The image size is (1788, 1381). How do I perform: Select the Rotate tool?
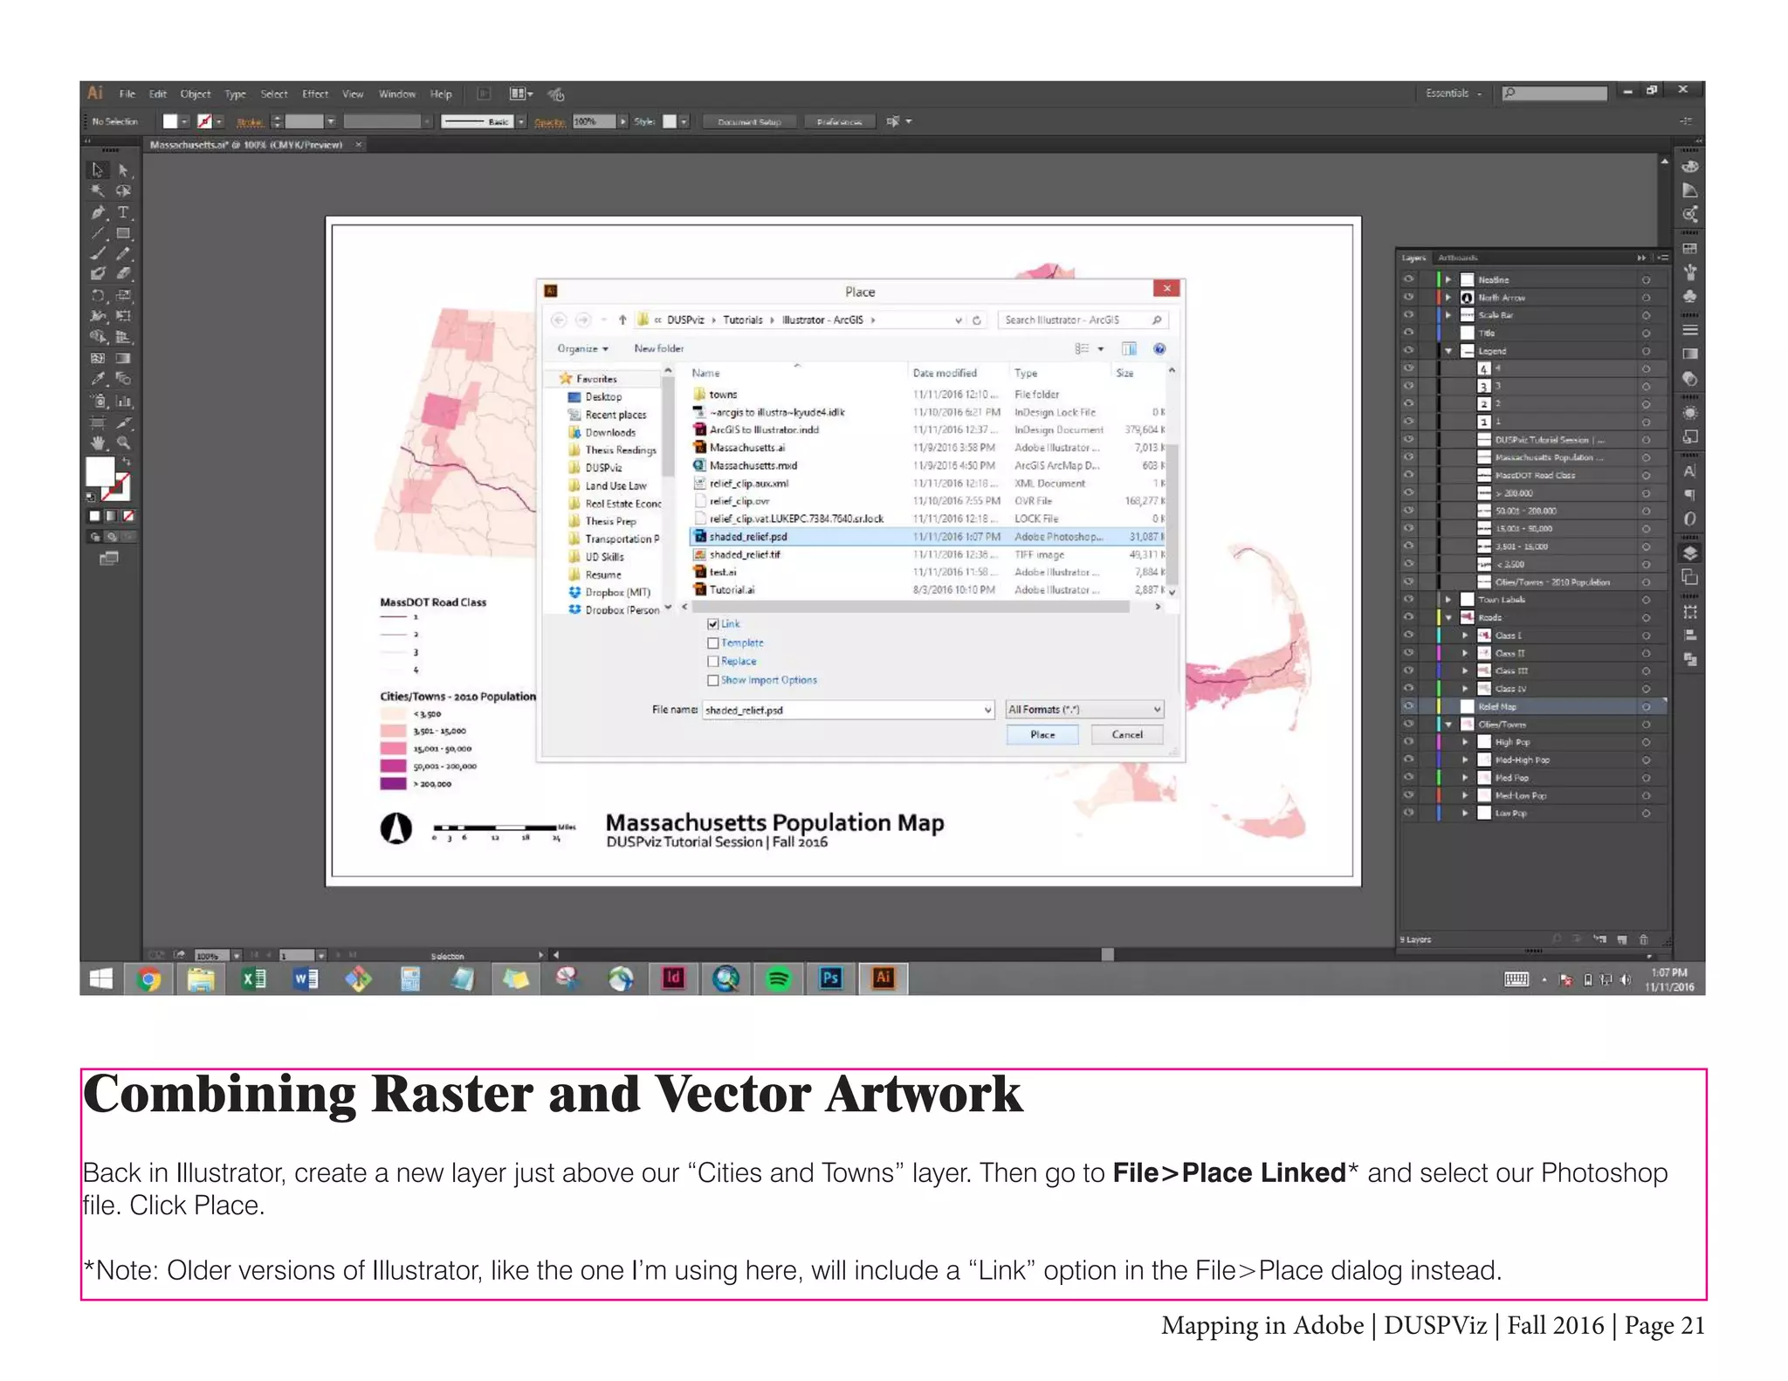point(98,295)
